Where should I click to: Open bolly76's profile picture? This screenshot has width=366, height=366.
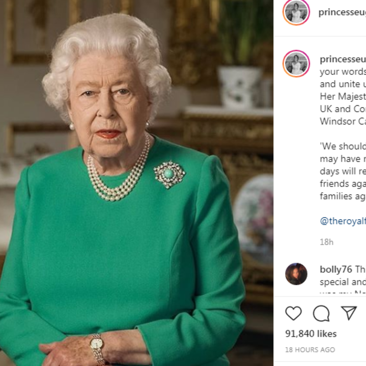[296, 274]
